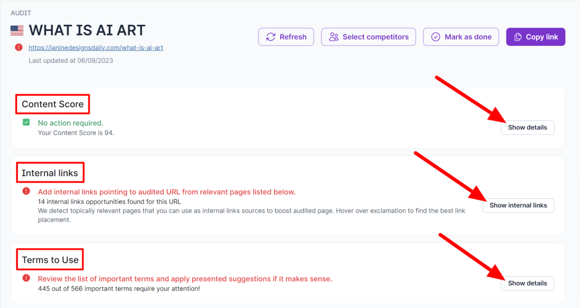Click the exclamation icon in Terms to Use section
The image size is (580, 308).
(26, 278)
